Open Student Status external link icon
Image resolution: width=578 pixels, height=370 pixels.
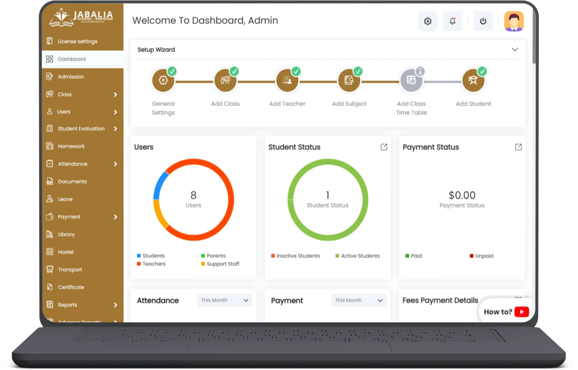[x=384, y=147]
